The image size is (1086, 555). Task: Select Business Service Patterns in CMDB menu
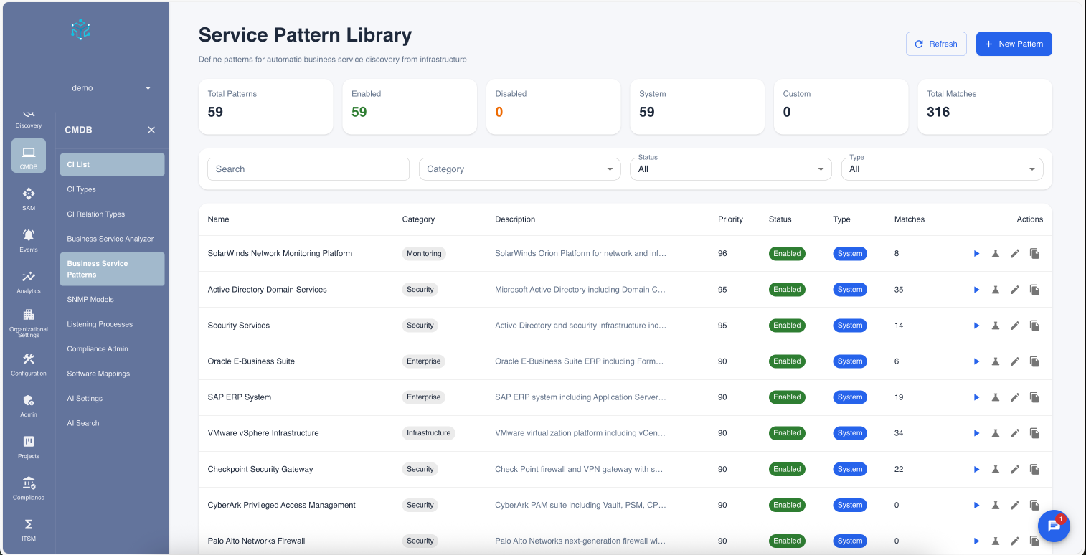[x=112, y=269]
